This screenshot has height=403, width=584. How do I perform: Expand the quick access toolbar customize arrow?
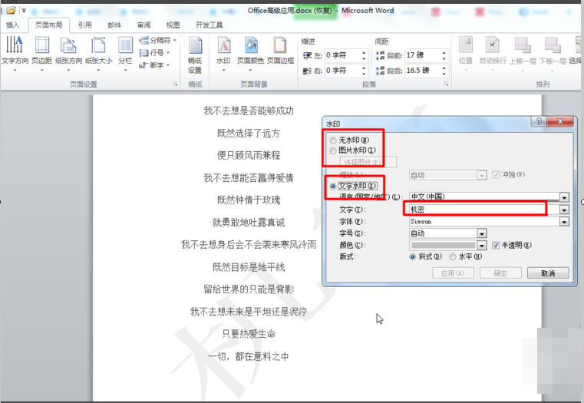pos(24,11)
